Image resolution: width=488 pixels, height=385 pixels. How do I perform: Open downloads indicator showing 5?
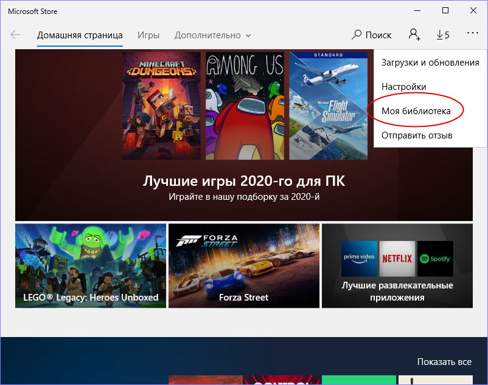coord(442,35)
